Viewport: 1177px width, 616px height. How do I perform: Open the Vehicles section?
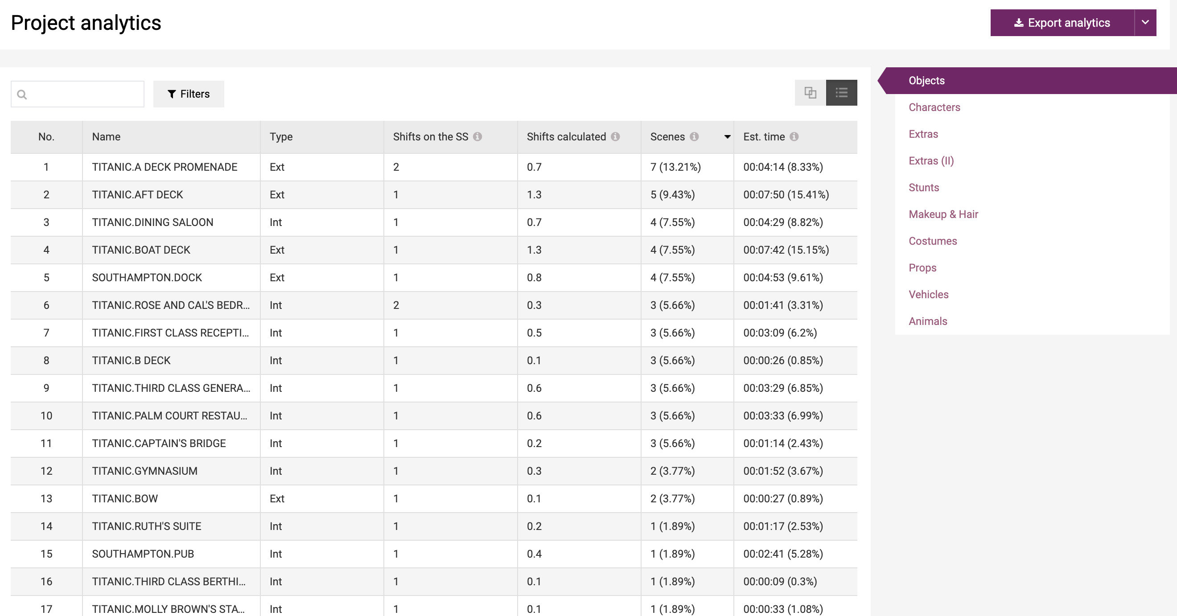pos(928,295)
